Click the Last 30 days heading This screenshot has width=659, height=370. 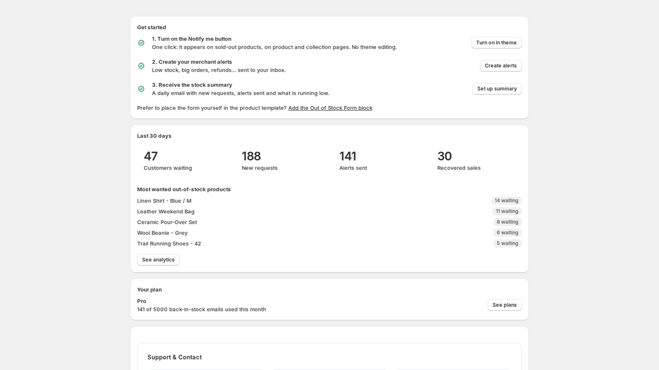154,136
